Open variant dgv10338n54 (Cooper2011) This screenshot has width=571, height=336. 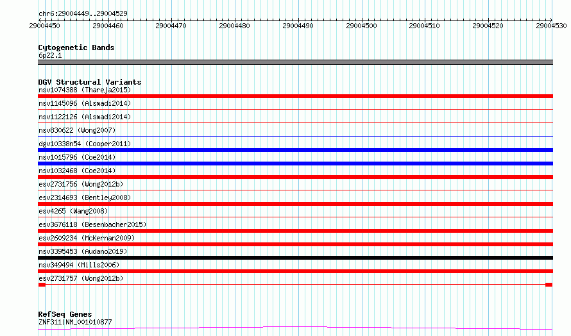coord(85,144)
